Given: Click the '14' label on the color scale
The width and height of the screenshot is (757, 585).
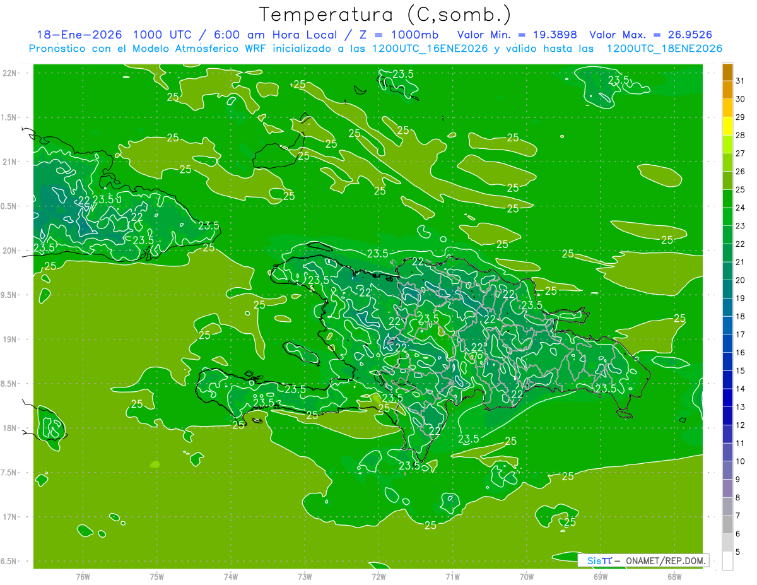Looking at the screenshot, I should [x=741, y=389].
